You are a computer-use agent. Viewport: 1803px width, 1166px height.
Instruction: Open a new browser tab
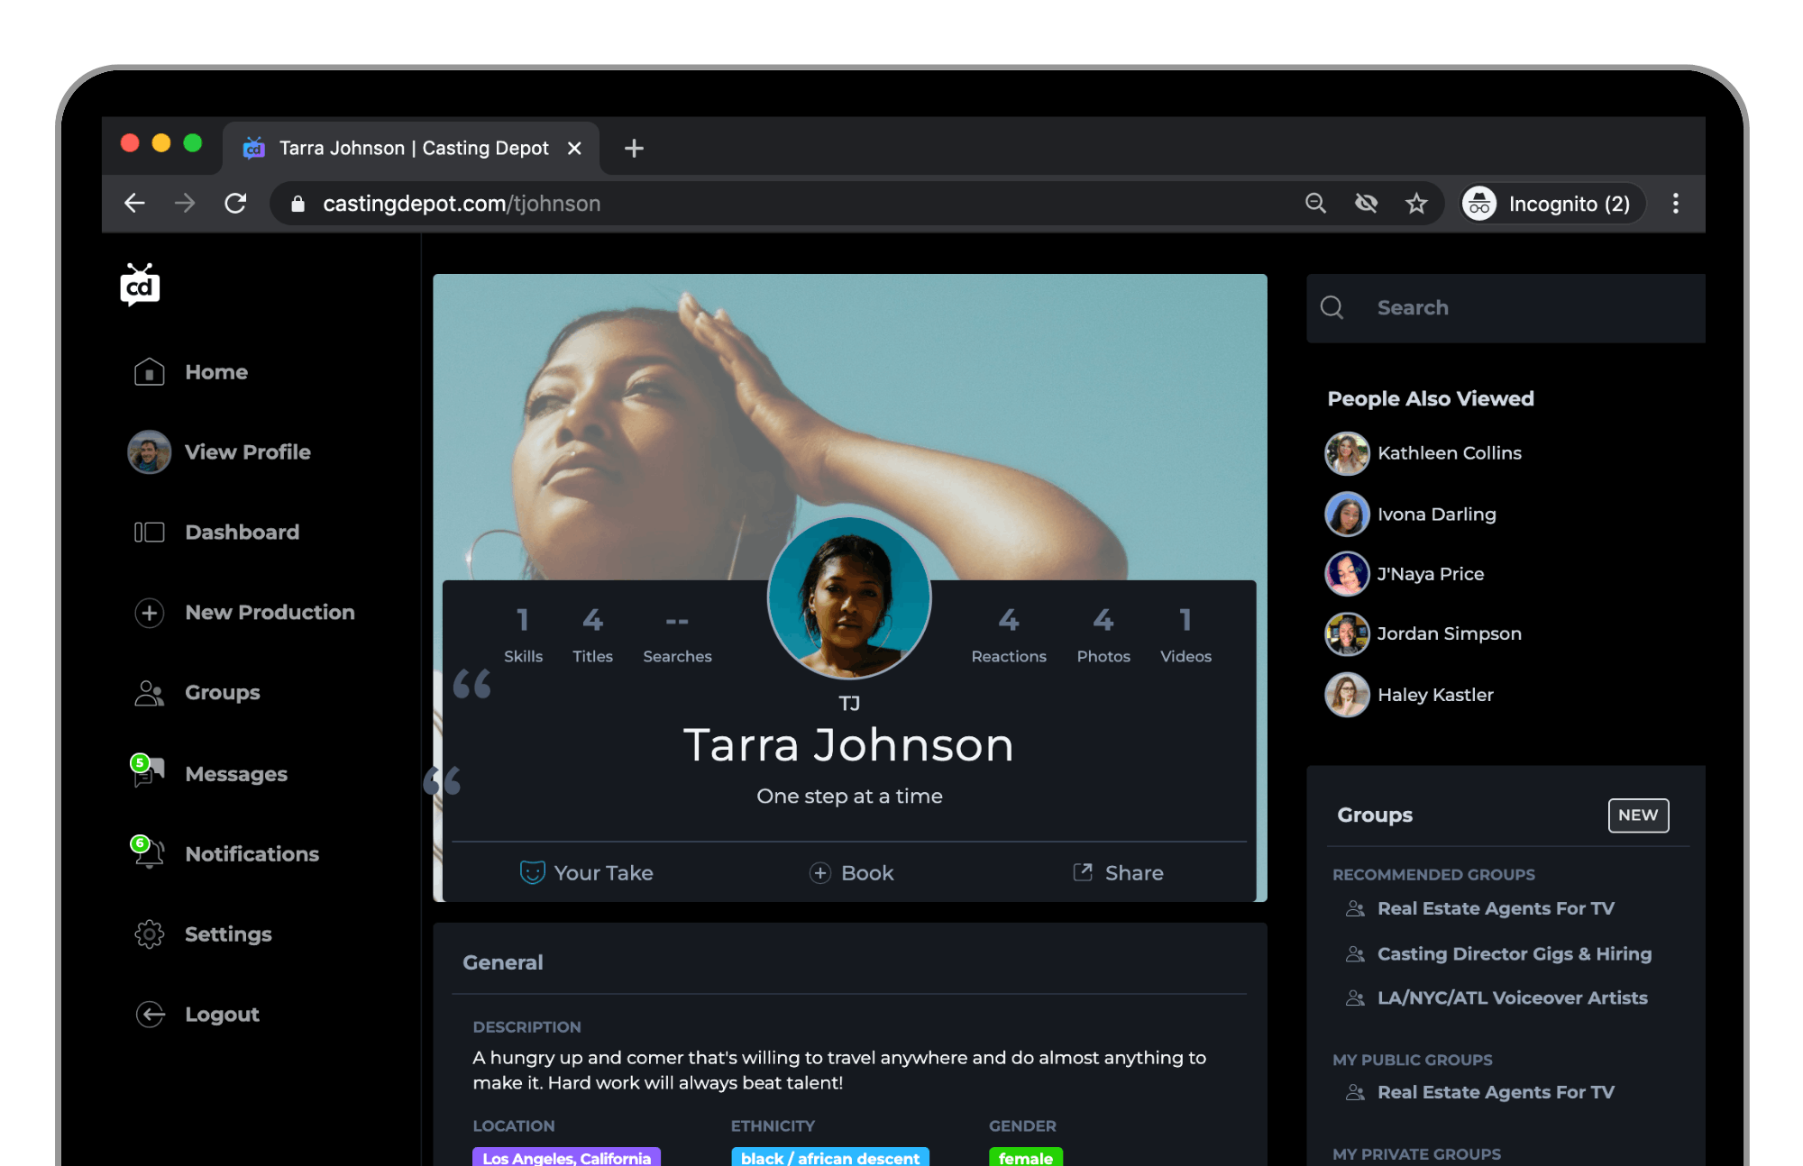[x=634, y=148]
